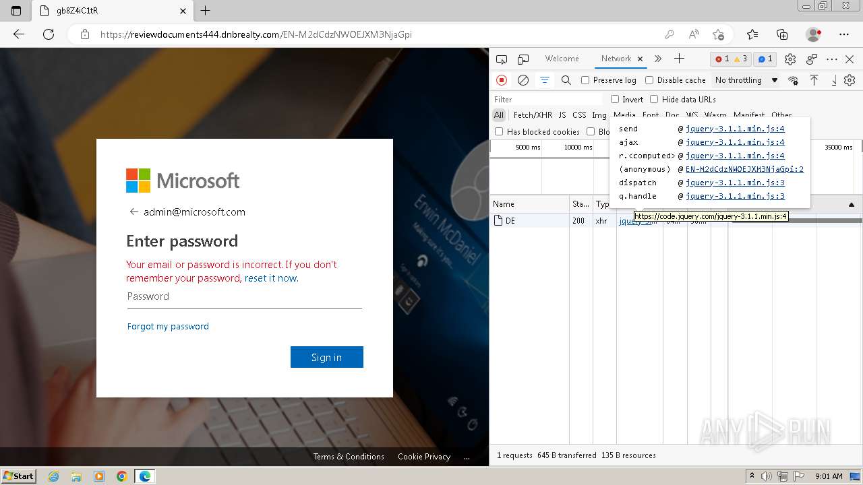
Task: Click the Inspect element picker icon
Action: tap(501, 59)
